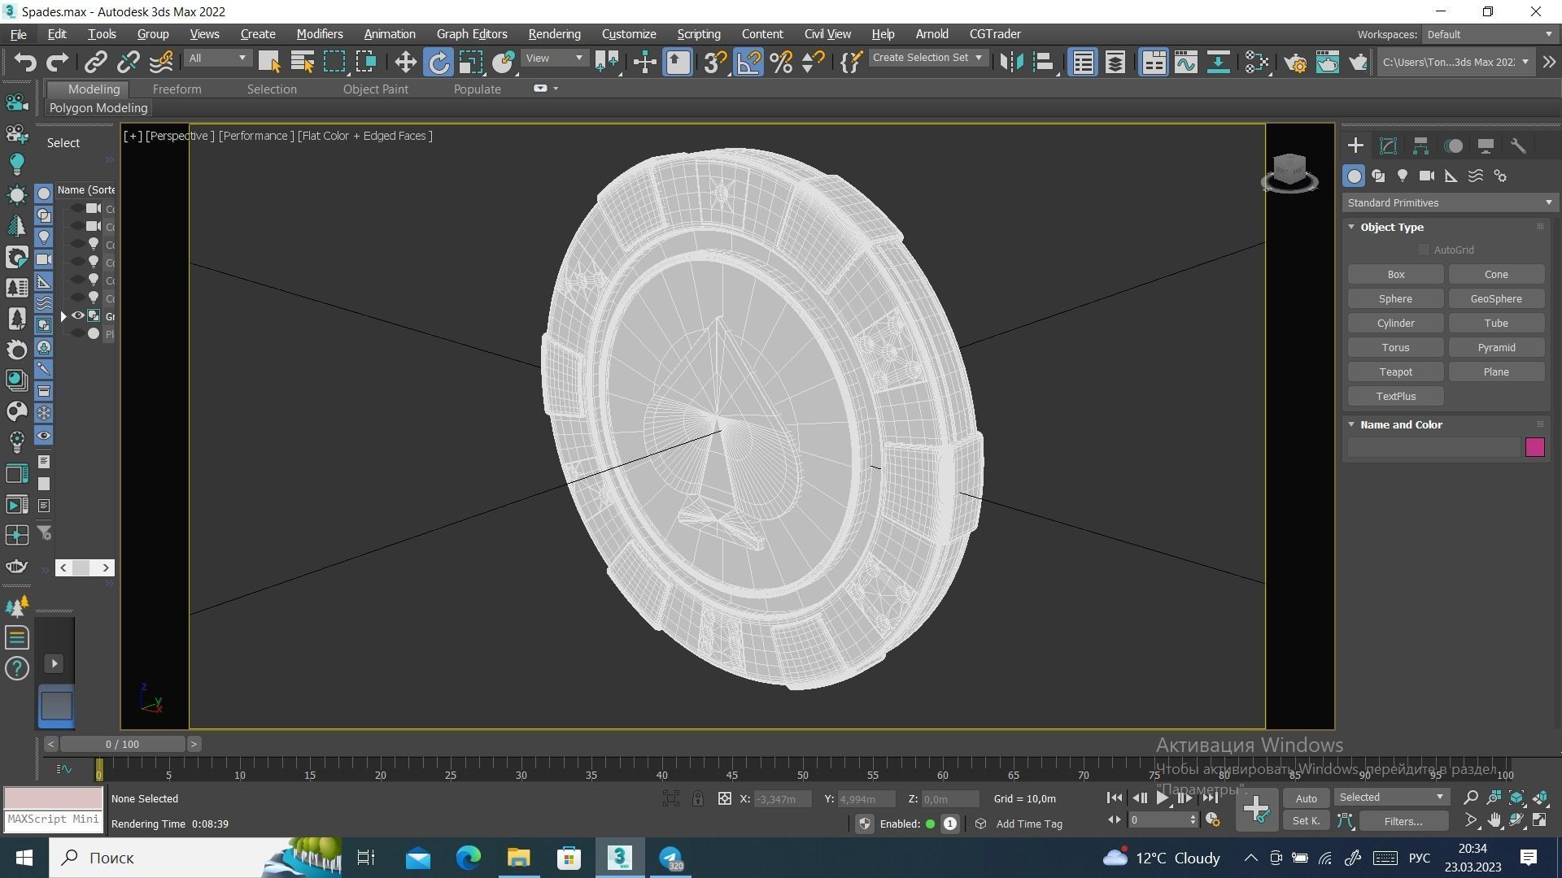Viewport: 1562px width, 878px height.
Task: Toggle Auto key mode button
Action: [x=1306, y=798]
